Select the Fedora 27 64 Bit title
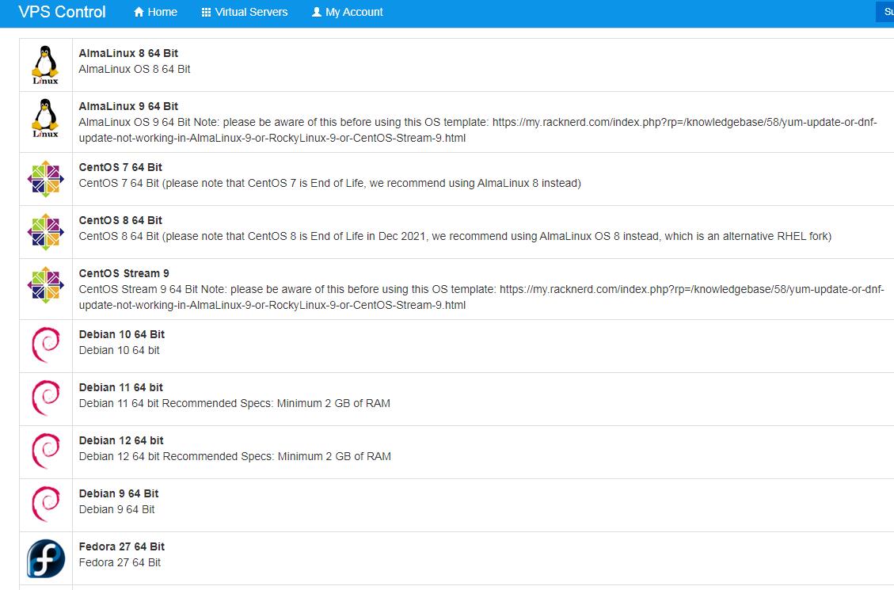The height and width of the screenshot is (590, 894). (121, 546)
